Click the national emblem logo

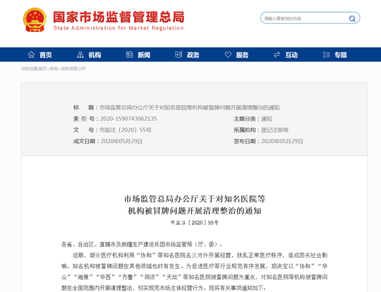pyautogui.click(x=35, y=20)
